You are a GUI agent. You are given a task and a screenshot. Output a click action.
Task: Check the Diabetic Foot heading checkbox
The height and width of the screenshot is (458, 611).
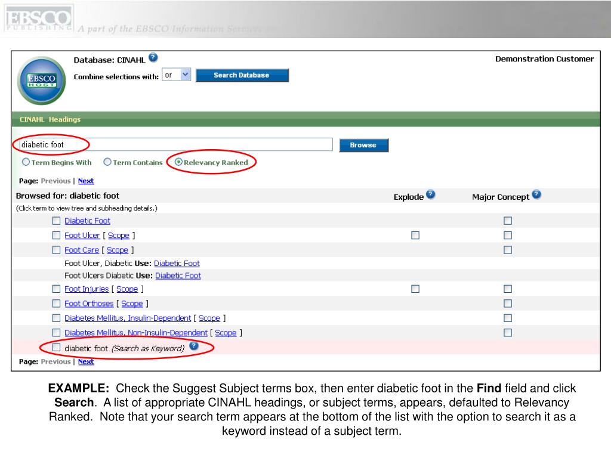[57, 221]
